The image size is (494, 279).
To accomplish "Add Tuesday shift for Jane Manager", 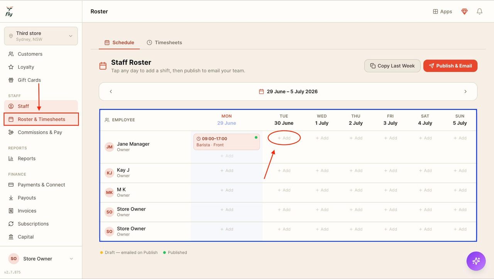I will coord(284,138).
